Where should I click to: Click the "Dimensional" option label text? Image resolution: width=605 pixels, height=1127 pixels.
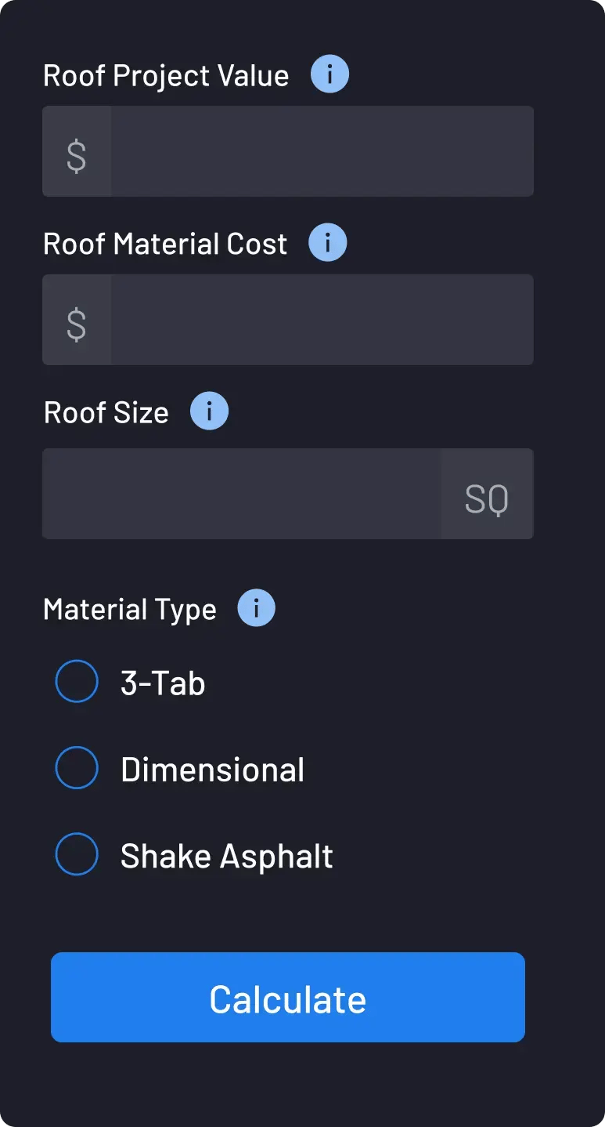pyautogui.click(x=212, y=770)
